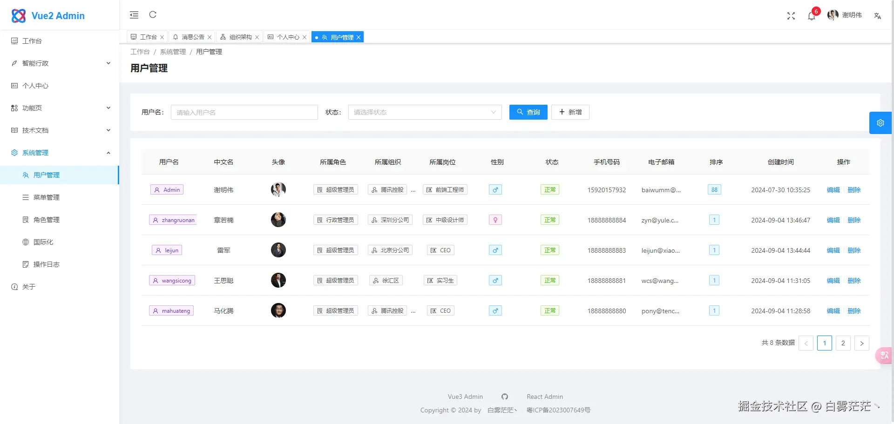Close the 个人中心 tab
This screenshot has height=424, width=894.
pyautogui.click(x=305, y=37)
